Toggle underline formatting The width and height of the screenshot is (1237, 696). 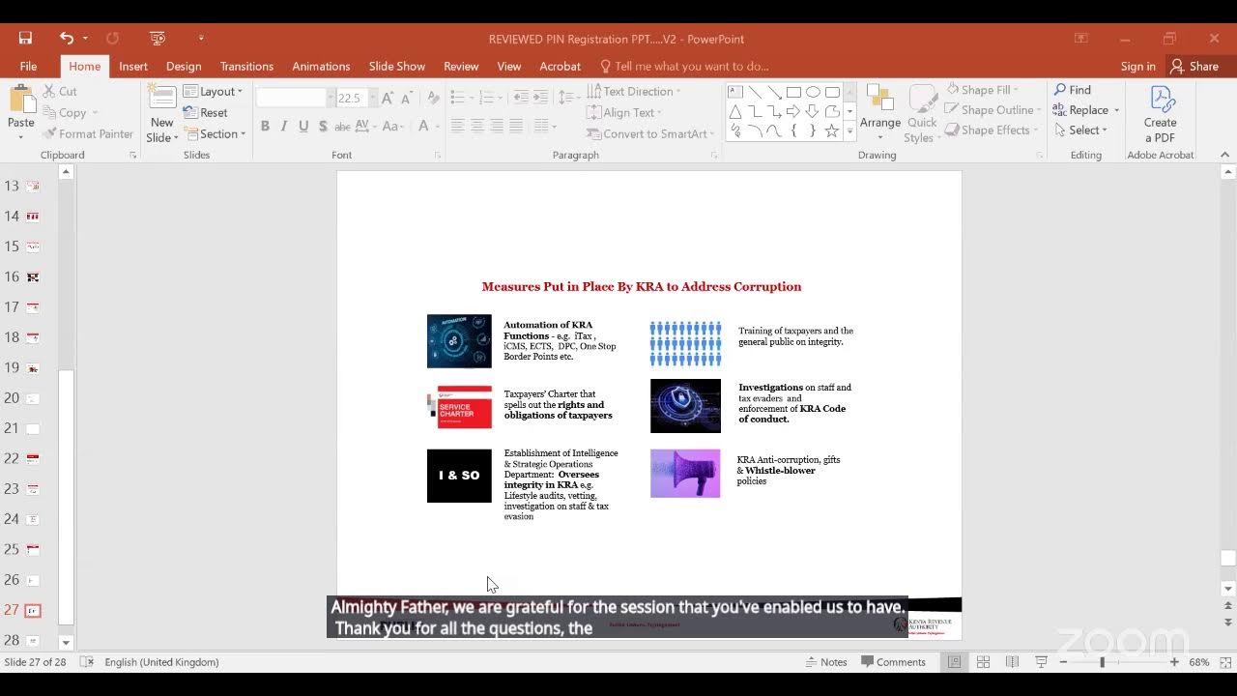tap(303, 126)
